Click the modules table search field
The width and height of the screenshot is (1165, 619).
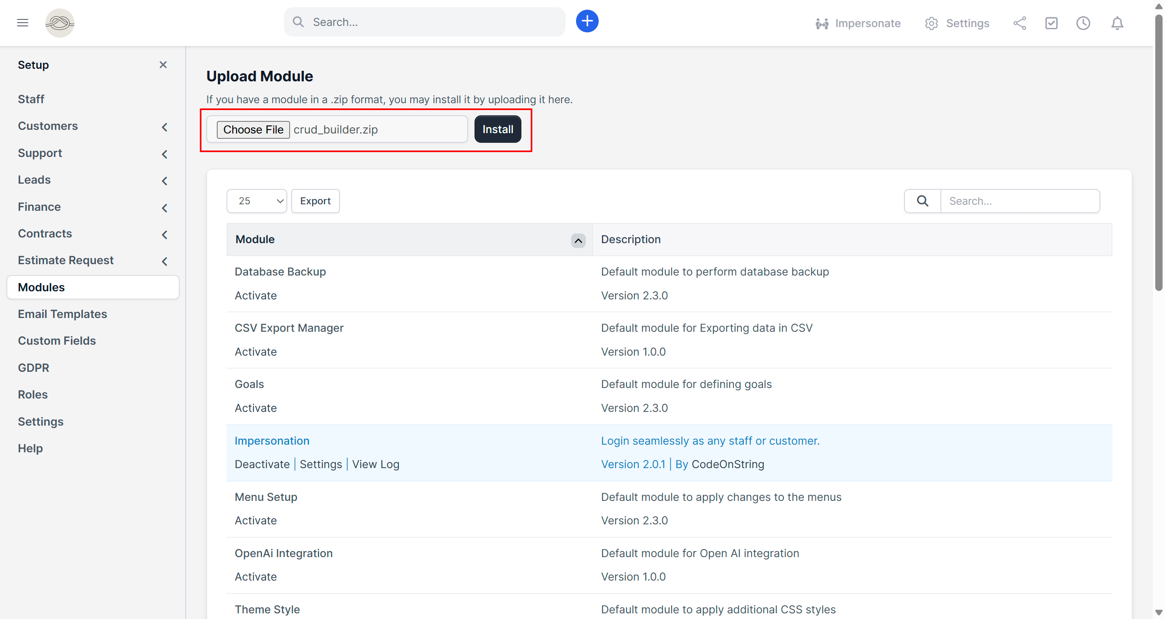click(x=1019, y=201)
